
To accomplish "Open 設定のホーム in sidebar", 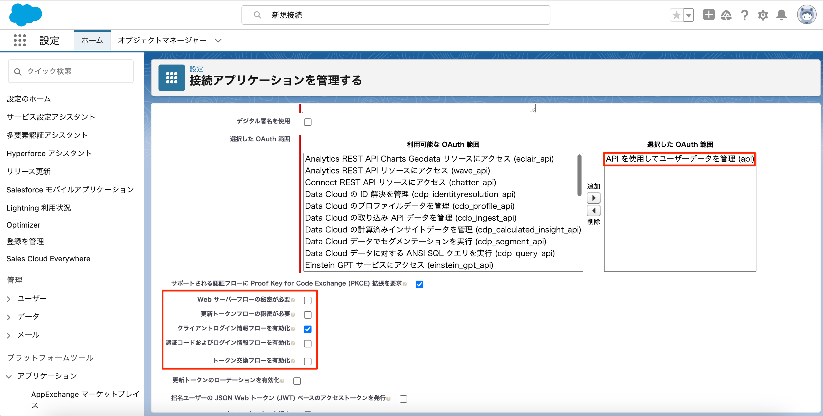I will click(29, 99).
